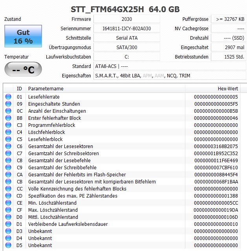Select the Programmfehlerblock parameter name

click(52, 125)
